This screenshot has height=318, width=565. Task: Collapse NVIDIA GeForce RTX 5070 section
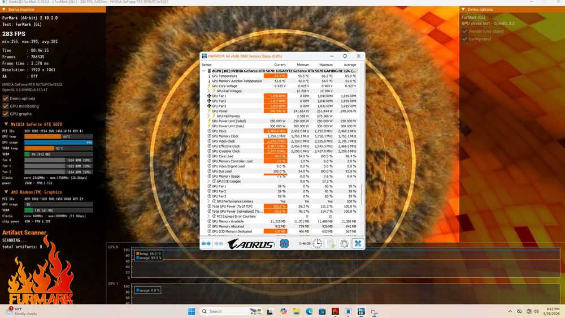pyautogui.click(x=6, y=124)
